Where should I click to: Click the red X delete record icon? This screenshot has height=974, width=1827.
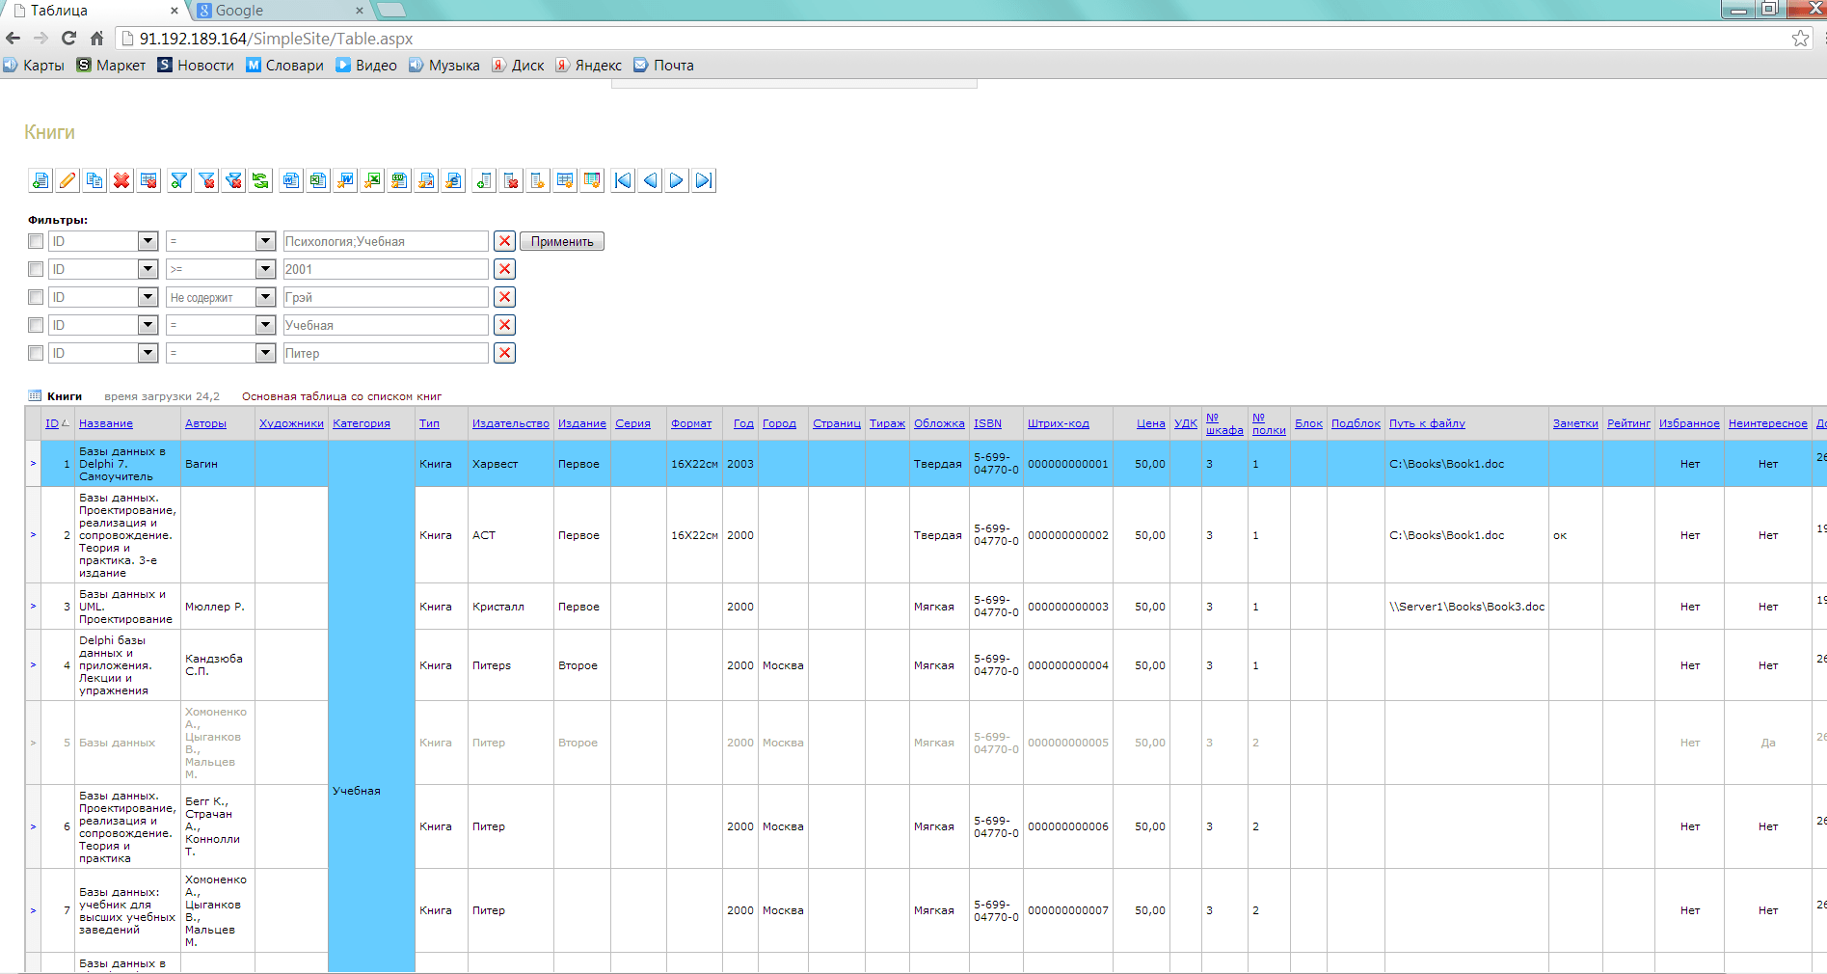coord(121,180)
